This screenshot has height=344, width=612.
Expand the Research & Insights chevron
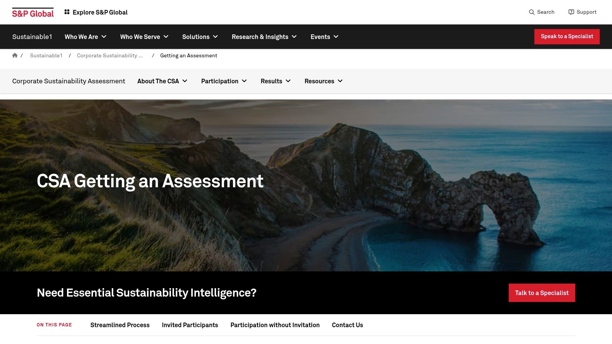pyautogui.click(x=294, y=37)
